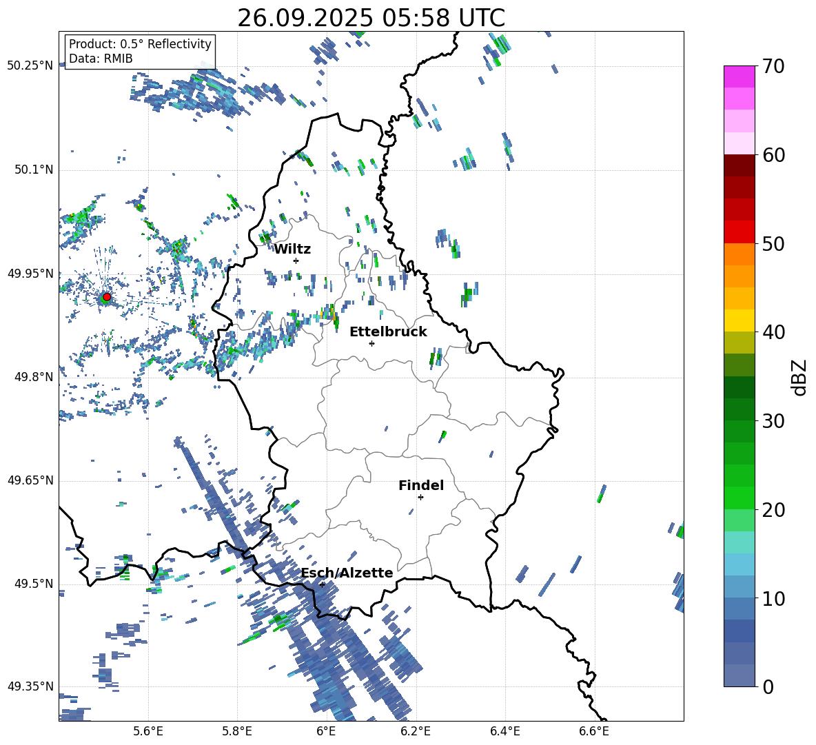This screenshot has width=816, height=745.
Task: Click the Findel station label
Action: pyautogui.click(x=421, y=485)
